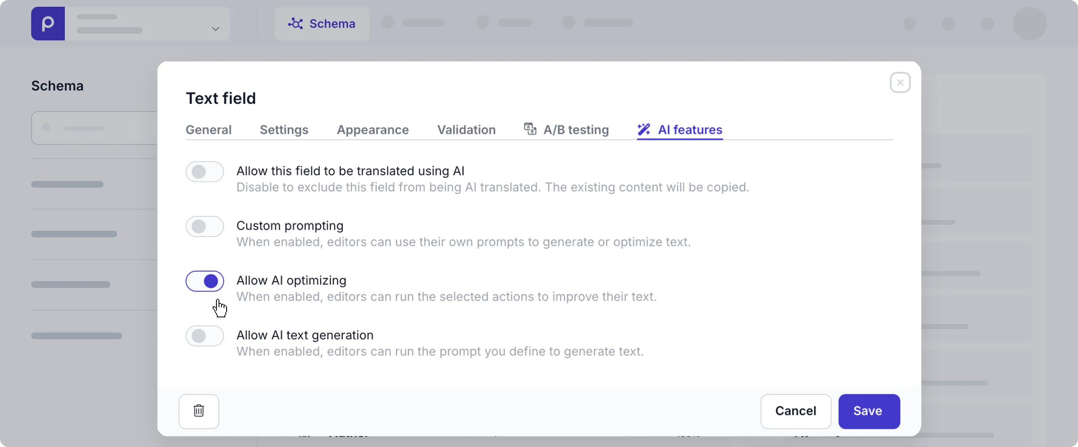This screenshot has height=447, width=1078.
Task: Click the Schema sidebar heading
Action: click(x=57, y=86)
